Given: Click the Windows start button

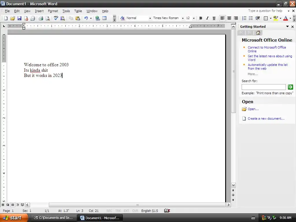Looking at the screenshot, I should [14, 218].
